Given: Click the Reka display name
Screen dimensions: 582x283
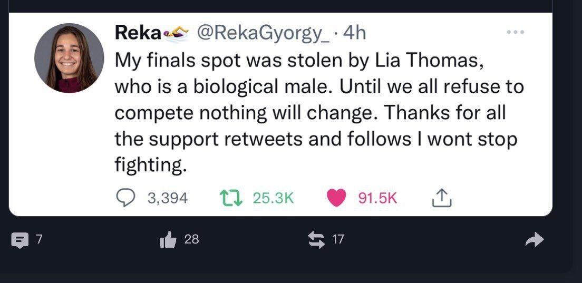Looking at the screenshot, I should 138,33.
